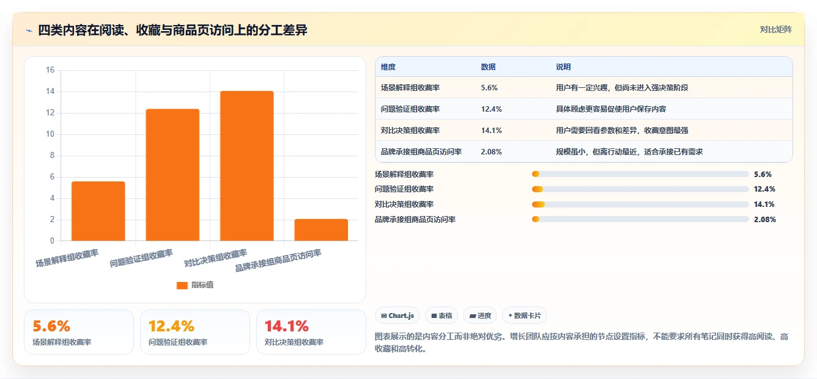Click the 维度 column header
Screen dimensions: 817x379
pos(388,67)
